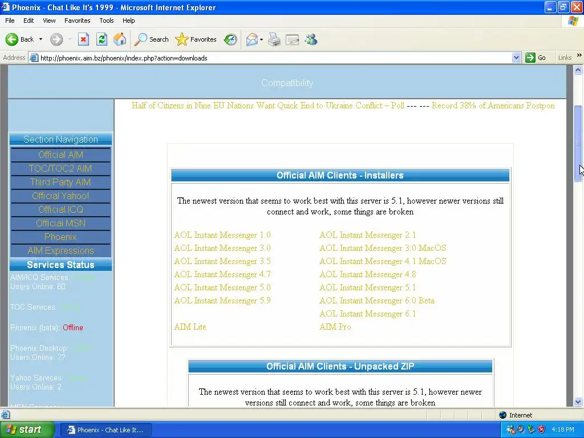This screenshot has width=584, height=438.
Task: Click the red shield tray icon
Action: click(x=542, y=430)
